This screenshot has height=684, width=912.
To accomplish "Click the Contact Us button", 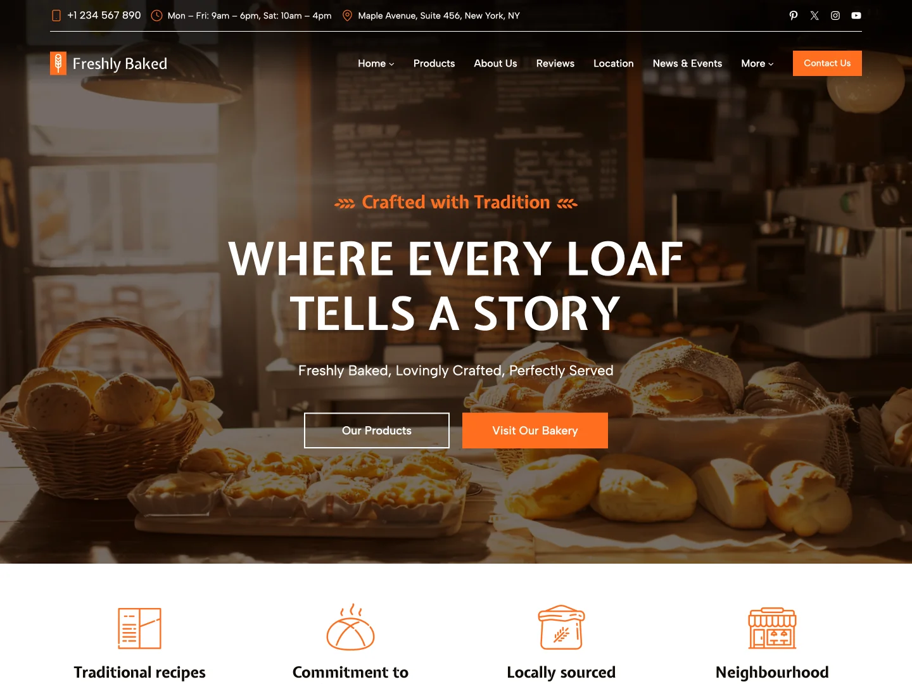I will tap(827, 63).
